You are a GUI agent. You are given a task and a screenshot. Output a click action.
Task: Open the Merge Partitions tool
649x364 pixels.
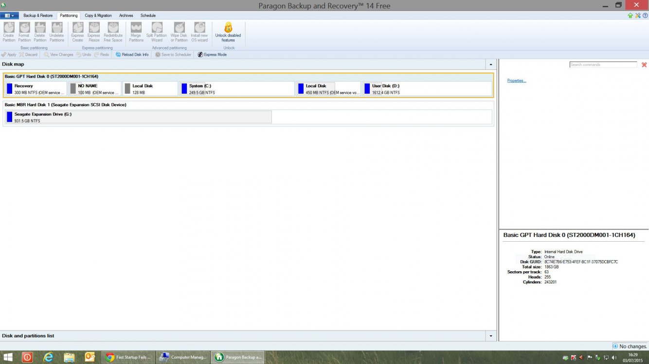pyautogui.click(x=136, y=32)
